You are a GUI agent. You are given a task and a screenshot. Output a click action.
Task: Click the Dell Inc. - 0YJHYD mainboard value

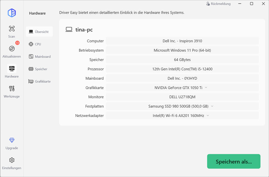tap(182, 78)
